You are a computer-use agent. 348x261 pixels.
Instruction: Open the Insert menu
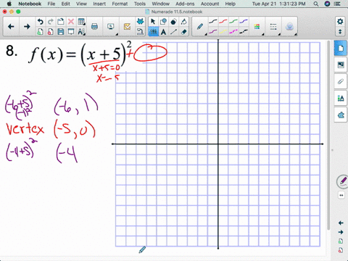[x=99, y=4]
